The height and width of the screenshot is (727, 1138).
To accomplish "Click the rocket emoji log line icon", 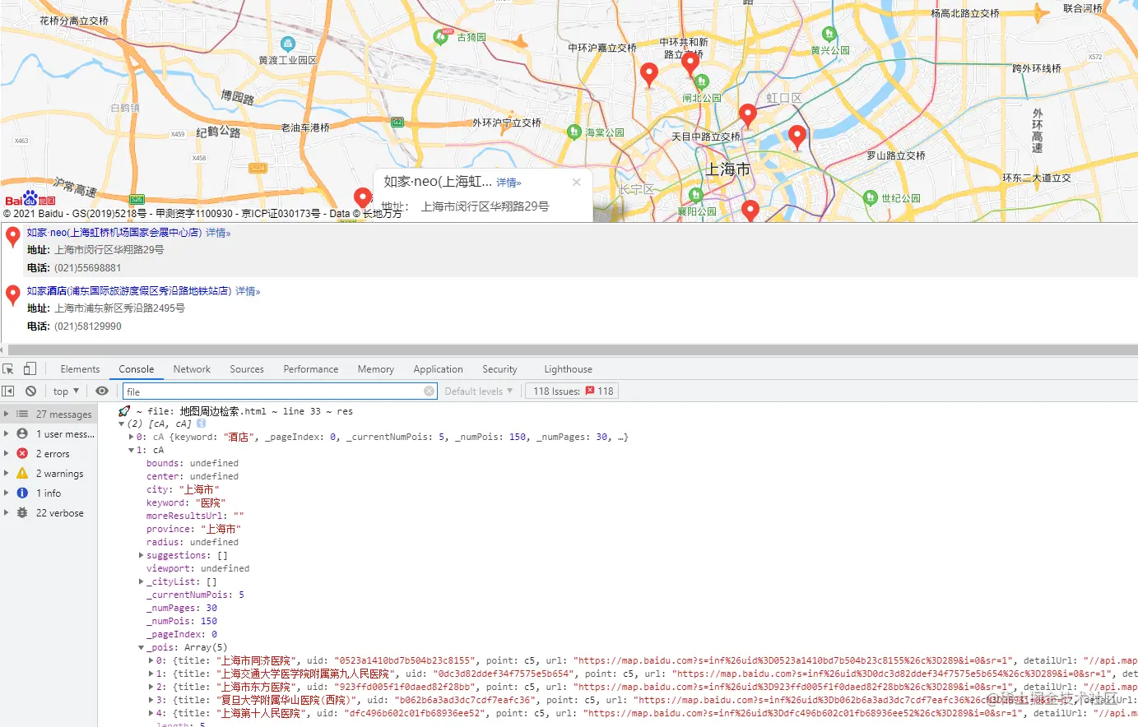I will 124,411.
